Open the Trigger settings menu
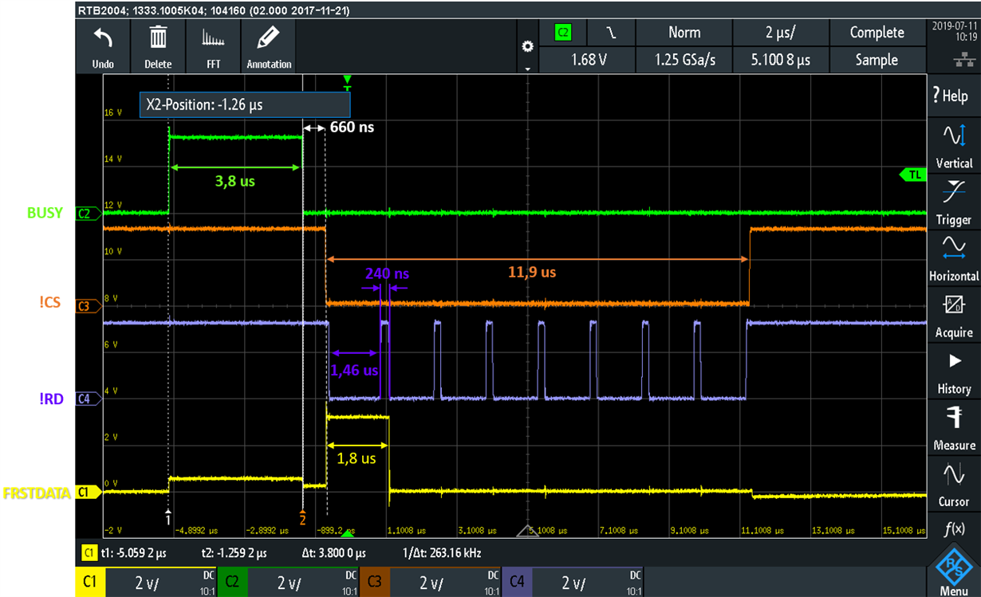This screenshot has height=597, width=981. pos(954,202)
